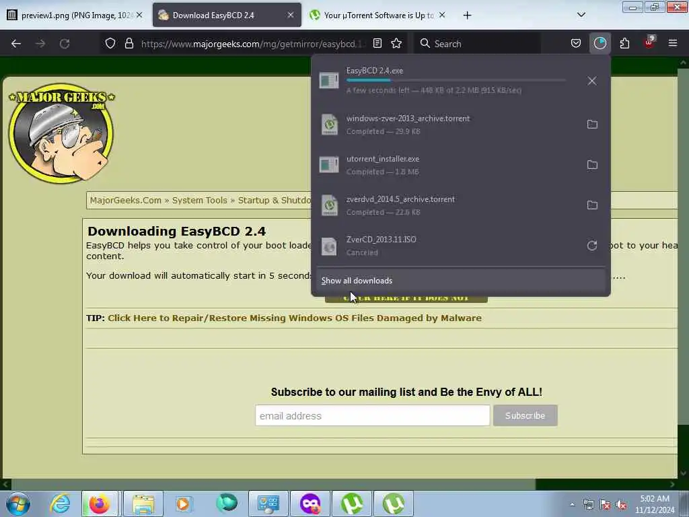Show zverdvd_2014.5_archive.torrent in folder
689x517 pixels.
coord(592,205)
